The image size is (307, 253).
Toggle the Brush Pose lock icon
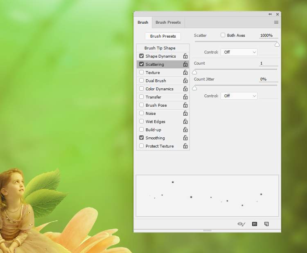tap(185, 105)
